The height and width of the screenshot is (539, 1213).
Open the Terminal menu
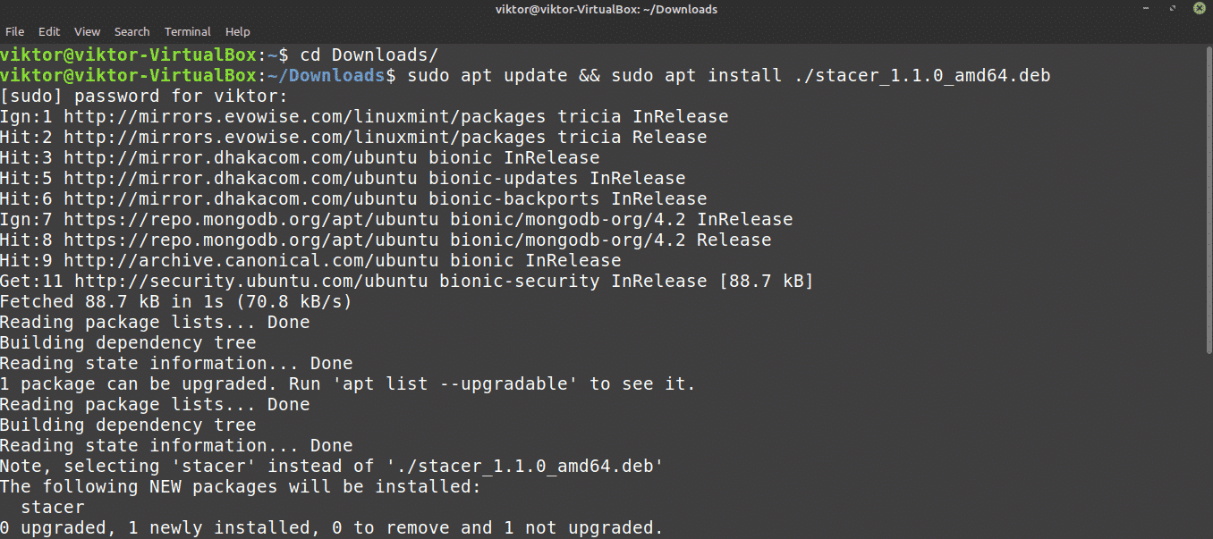click(x=187, y=32)
